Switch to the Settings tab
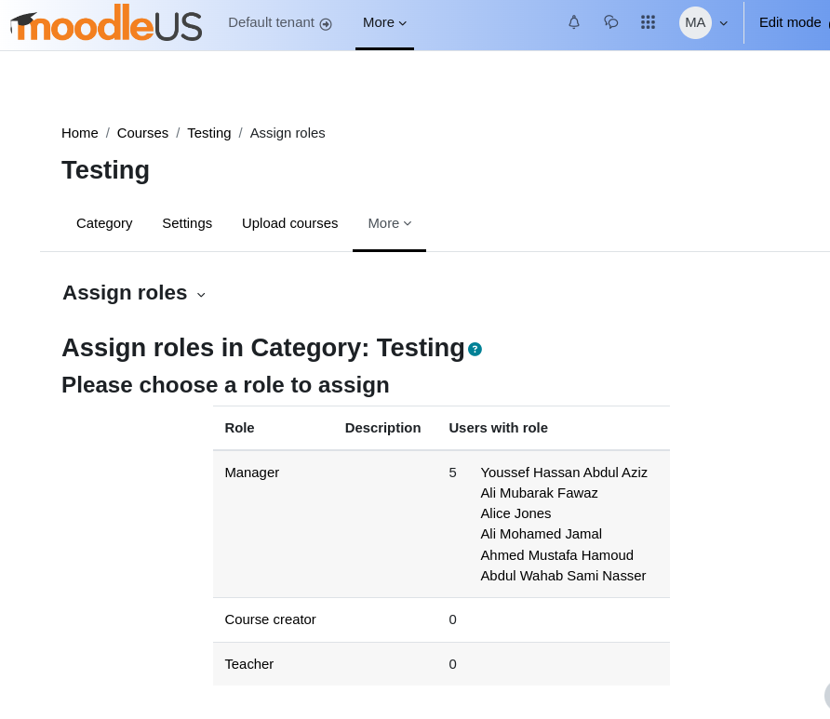This screenshot has height=719, width=830. [187, 223]
